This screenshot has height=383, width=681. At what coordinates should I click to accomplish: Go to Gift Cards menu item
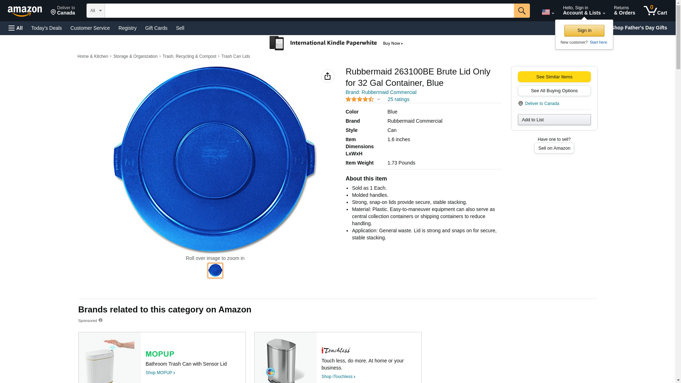[156, 28]
